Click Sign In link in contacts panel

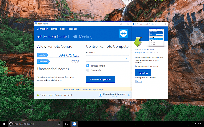coord(138,82)
